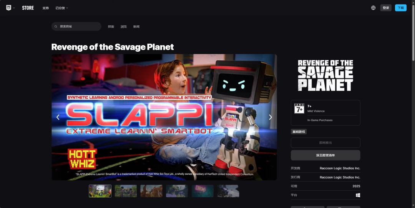Image resolution: width=415 pixels, height=208 pixels.
Task: Click the IARC 7+ rating badge
Action: point(299,109)
